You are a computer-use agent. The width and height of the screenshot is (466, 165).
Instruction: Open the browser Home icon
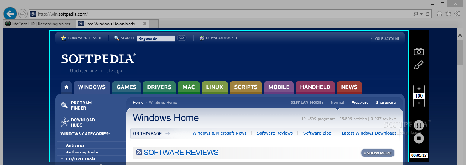(x=439, y=14)
